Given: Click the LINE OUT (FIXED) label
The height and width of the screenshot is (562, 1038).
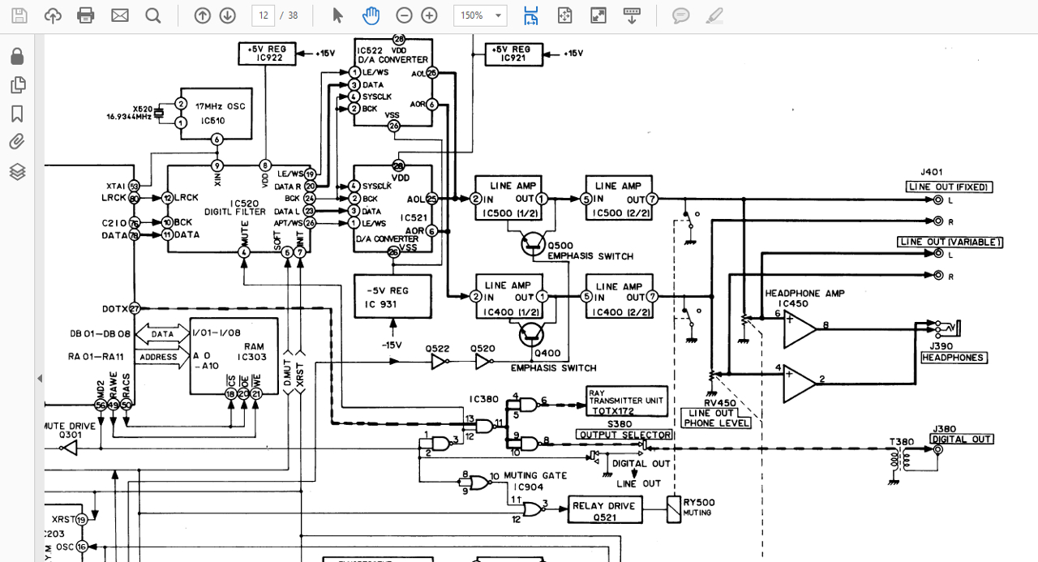Looking at the screenshot, I should [950, 187].
